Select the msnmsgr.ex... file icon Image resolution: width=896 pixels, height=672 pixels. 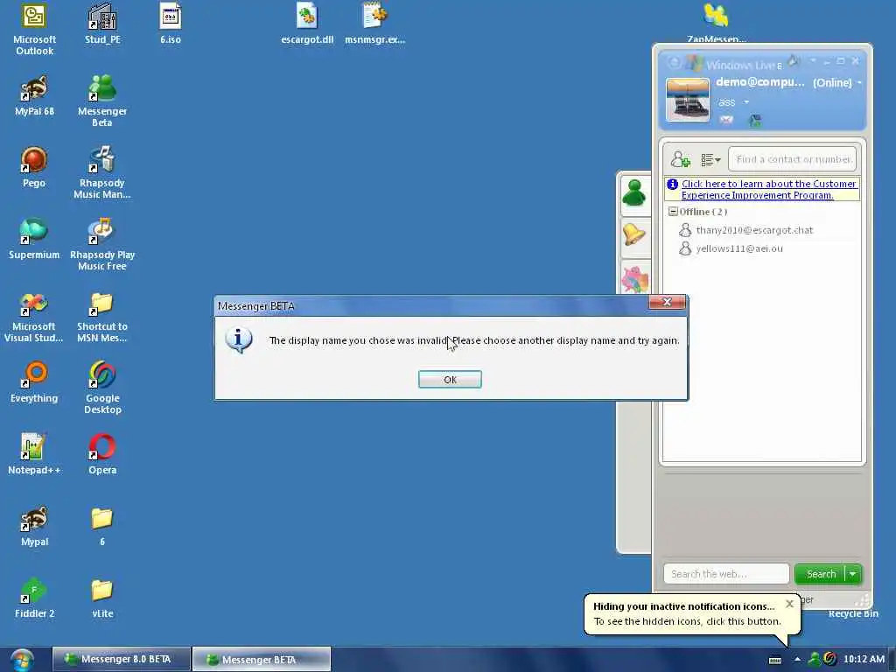pos(374,24)
